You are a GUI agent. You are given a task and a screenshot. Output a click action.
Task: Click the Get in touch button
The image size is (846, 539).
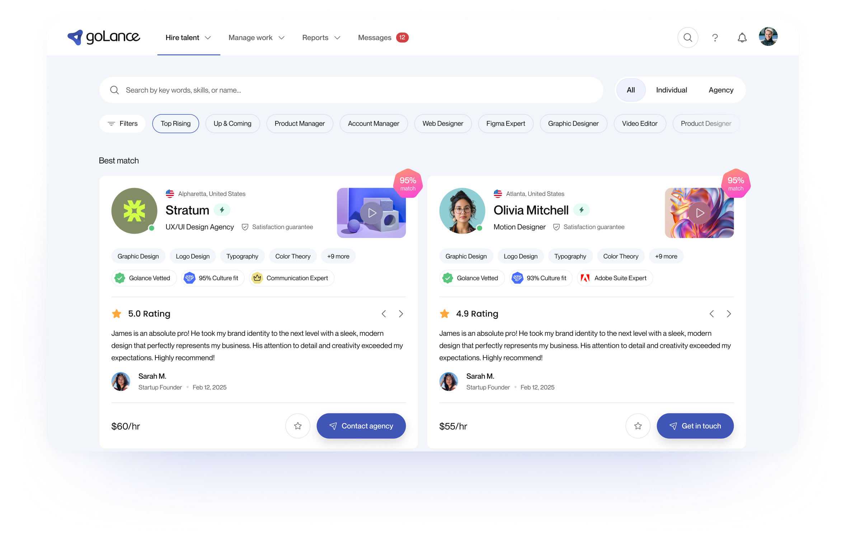(695, 426)
